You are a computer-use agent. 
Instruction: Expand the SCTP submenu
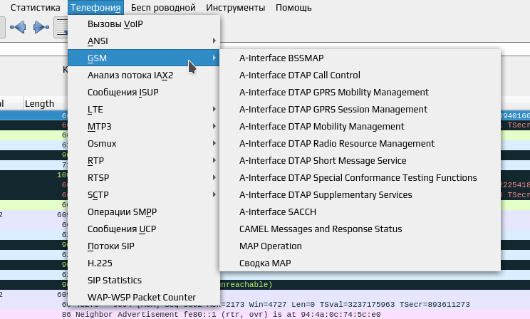tap(144, 194)
